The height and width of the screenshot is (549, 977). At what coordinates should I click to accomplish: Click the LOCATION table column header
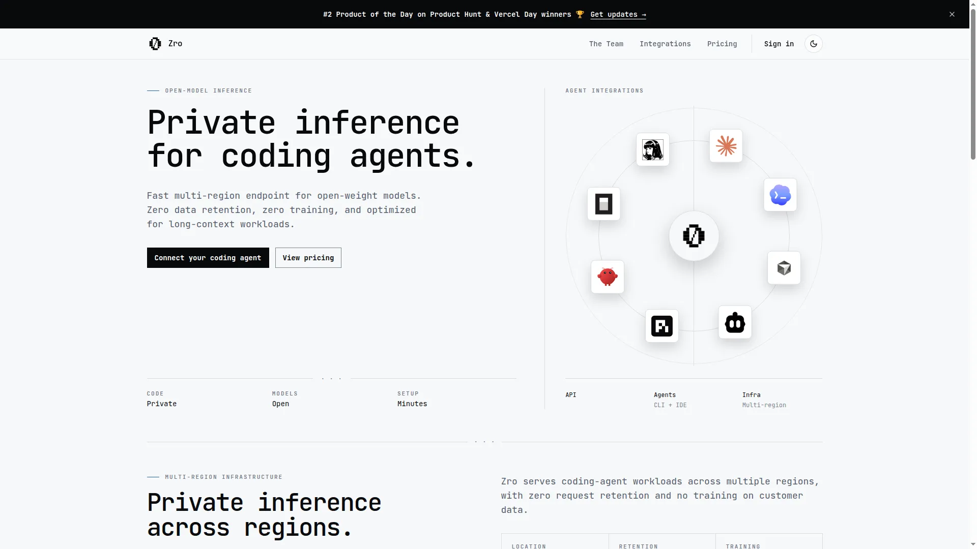coord(529,546)
